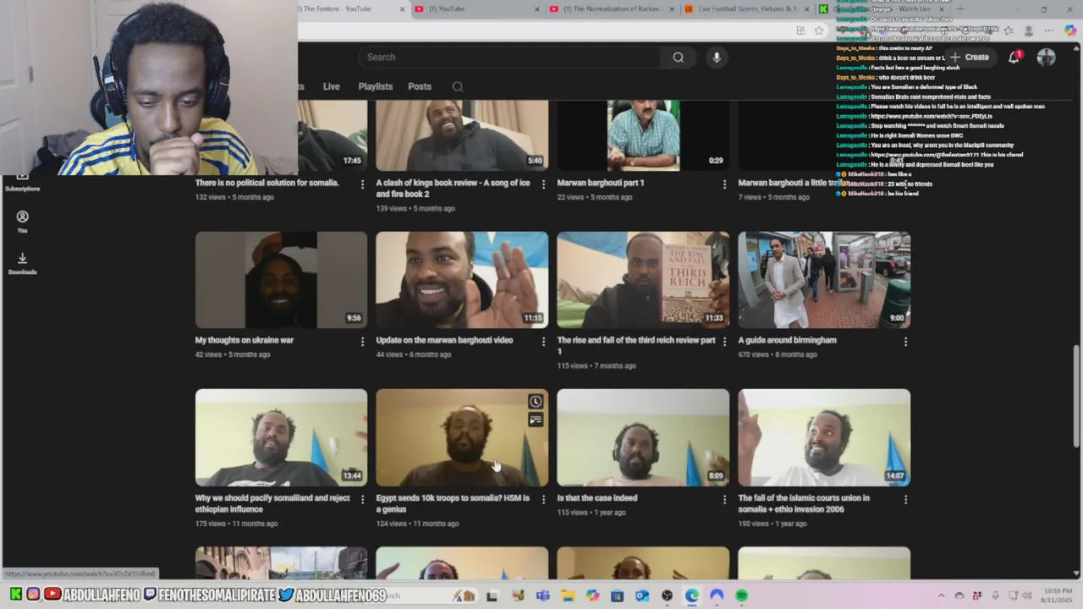
Task: Bookmark page with star icon in address bar
Action: 819,30
